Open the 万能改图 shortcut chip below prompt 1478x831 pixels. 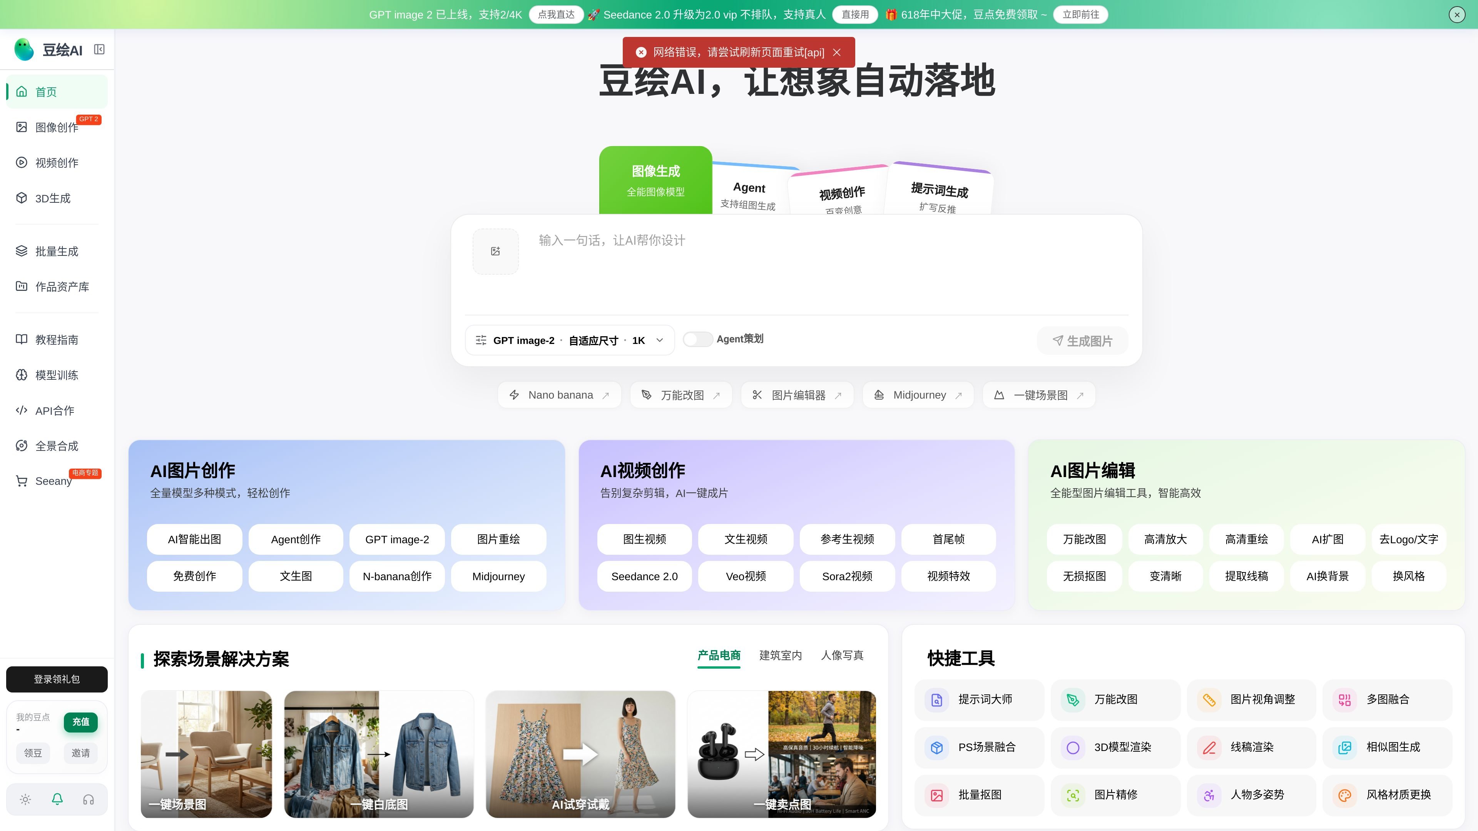(681, 395)
